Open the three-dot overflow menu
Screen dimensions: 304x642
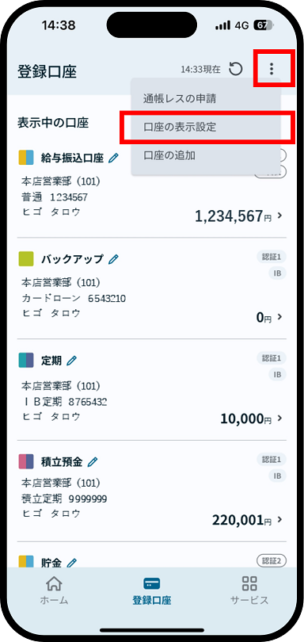[x=272, y=69]
